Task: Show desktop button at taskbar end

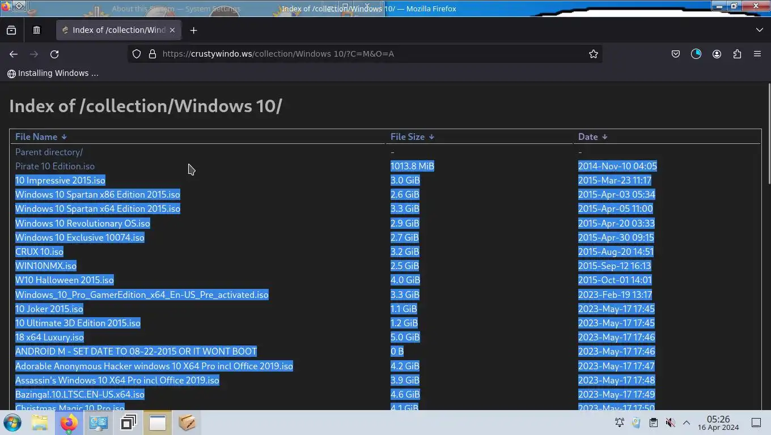Action: click(756, 423)
